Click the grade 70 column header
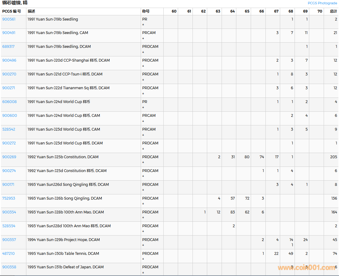 [320, 11]
